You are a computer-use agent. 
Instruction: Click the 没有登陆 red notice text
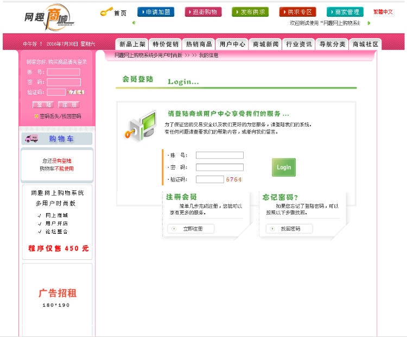(x=62, y=161)
